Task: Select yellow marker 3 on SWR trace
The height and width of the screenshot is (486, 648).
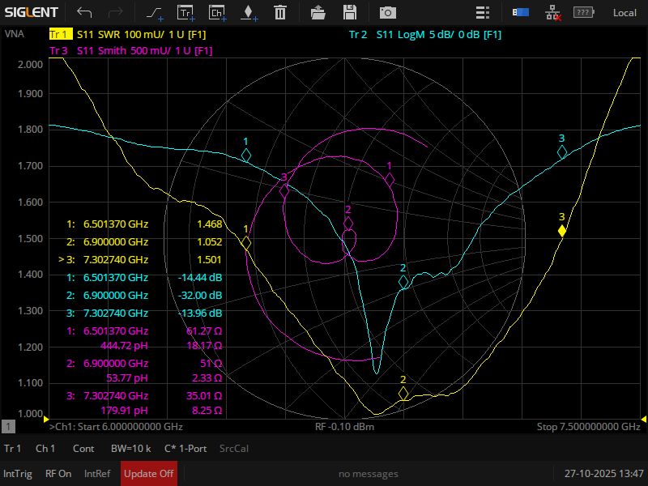Action: tap(562, 231)
